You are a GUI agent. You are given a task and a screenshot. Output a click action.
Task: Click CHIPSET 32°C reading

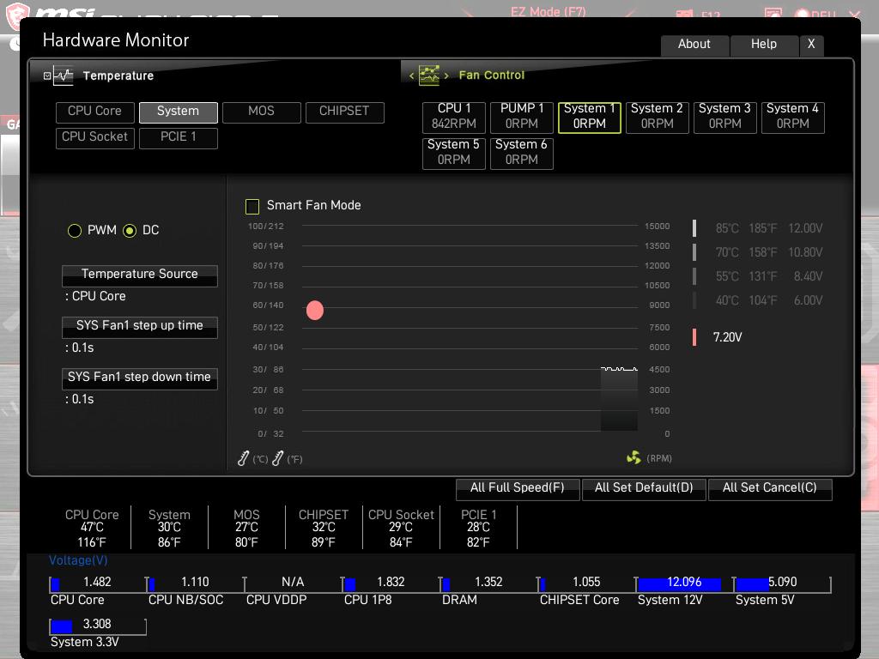click(x=324, y=528)
